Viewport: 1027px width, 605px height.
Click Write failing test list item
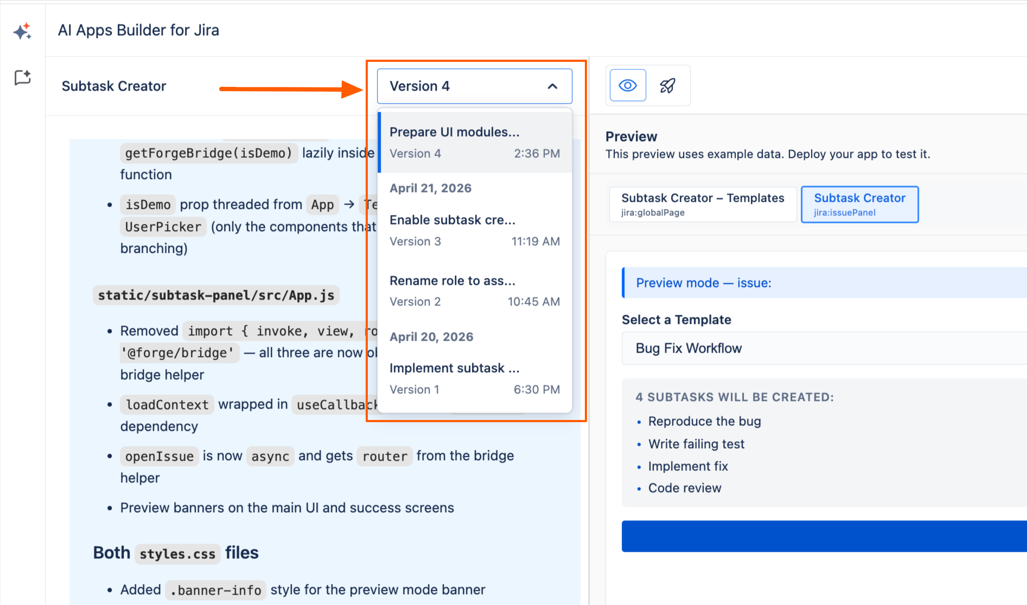tap(697, 444)
